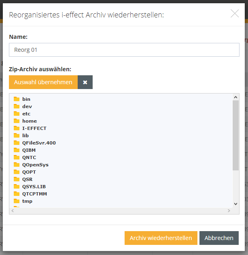Select the QNTC tree entry
The width and height of the screenshot is (248, 255).
[x=29, y=157]
